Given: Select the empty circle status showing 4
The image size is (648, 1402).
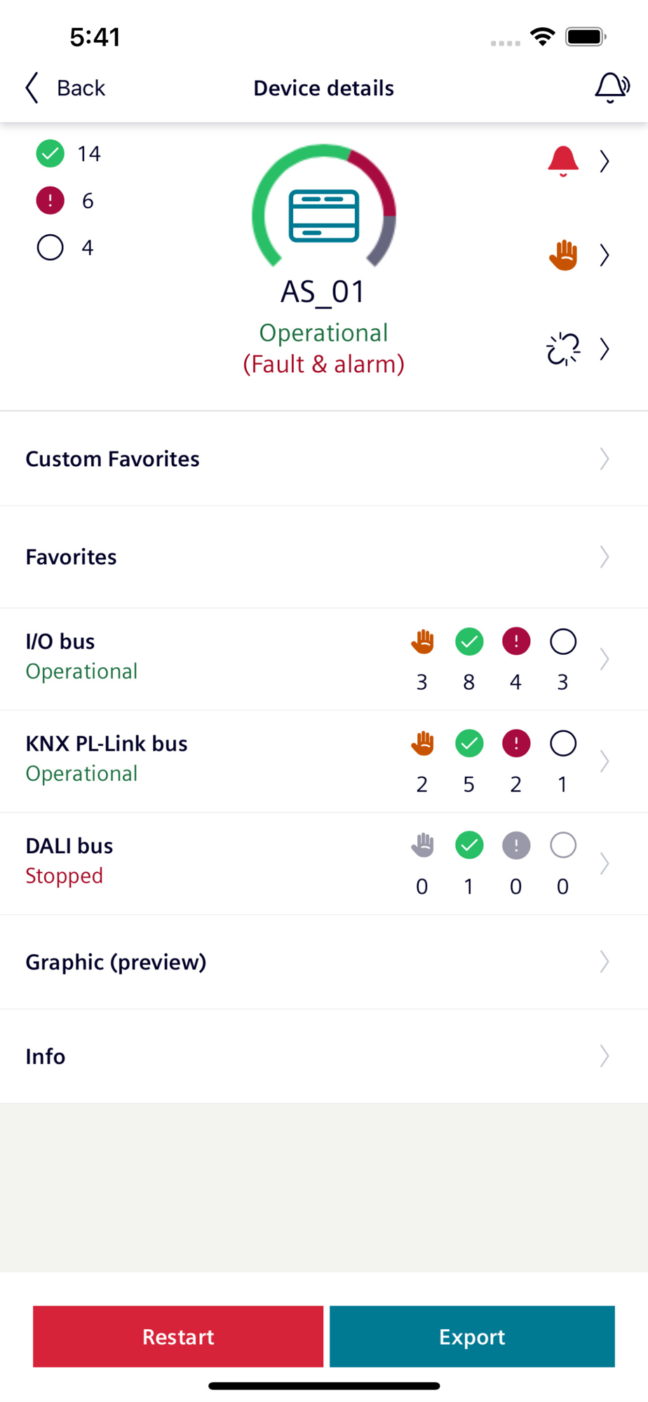Looking at the screenshot, I should tap(50, 247).
